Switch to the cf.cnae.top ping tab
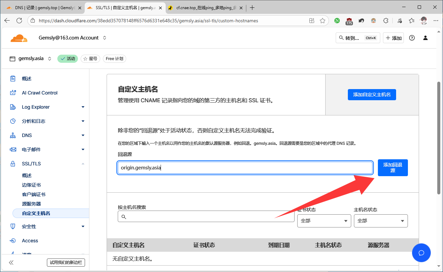The width and height of the screenshot is (443, 272). click(202, 7)
